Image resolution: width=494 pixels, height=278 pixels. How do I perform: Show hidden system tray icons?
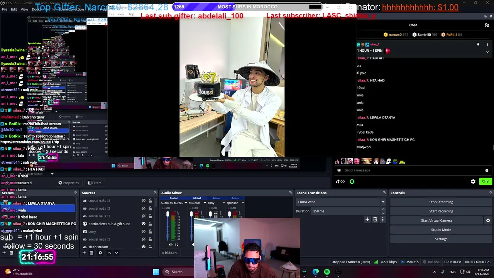(434, 272)
